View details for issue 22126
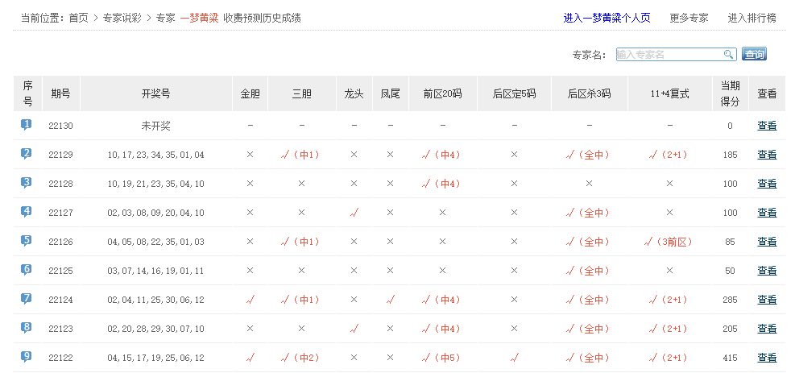Viewport: 795px width, 373px height. (x=767, y=242)
